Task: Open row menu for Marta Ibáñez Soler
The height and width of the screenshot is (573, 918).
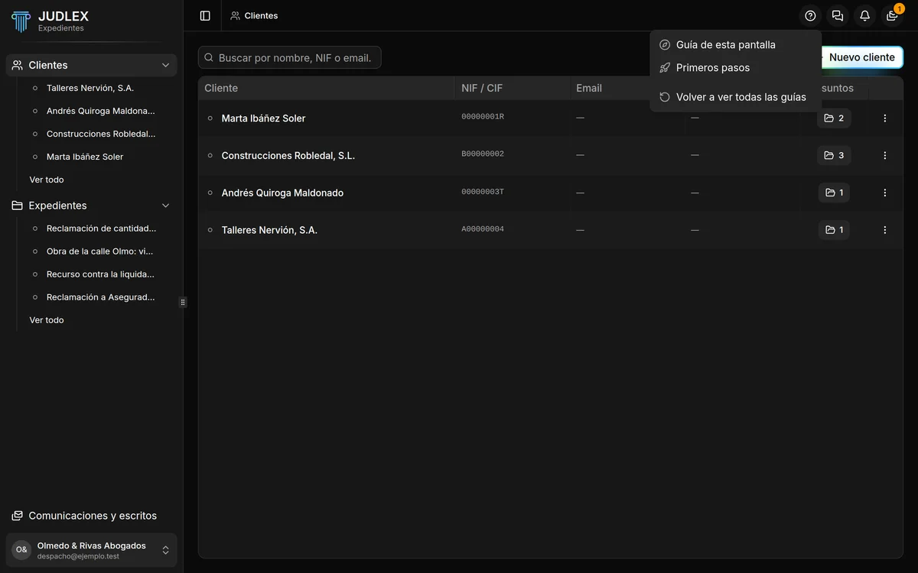Action: click(x=885, y=118)
